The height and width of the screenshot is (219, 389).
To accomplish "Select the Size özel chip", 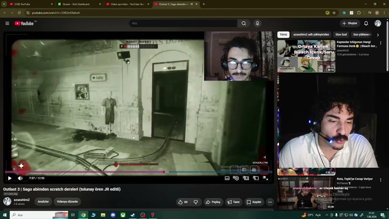I will click(341, 35).
